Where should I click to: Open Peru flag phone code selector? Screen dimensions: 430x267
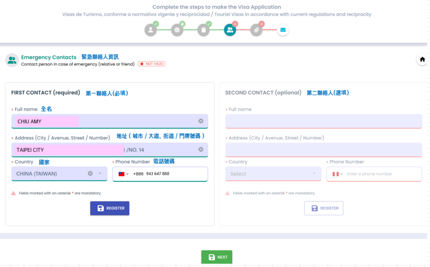pyautogui.click(x=337, y=174)
